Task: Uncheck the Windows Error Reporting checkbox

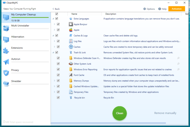Action: coord(58,70)
